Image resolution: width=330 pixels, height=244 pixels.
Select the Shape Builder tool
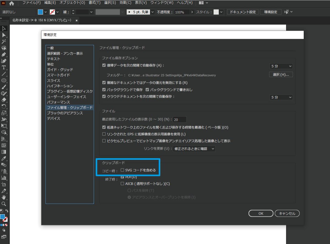coord(4,132)
